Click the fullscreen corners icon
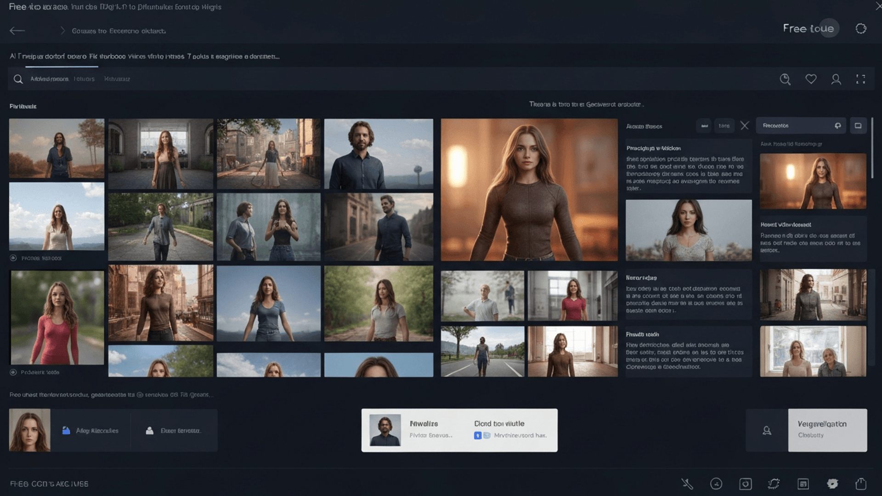 pyautogui.click(x=860, y=79)
